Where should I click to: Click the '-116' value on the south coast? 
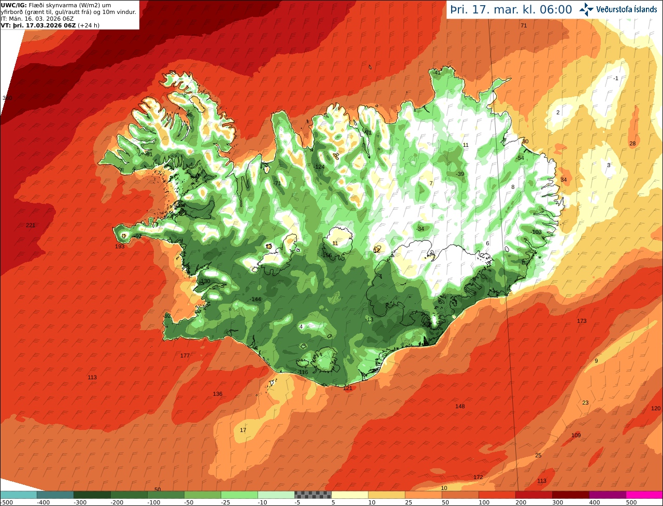(x=303, y=372)
